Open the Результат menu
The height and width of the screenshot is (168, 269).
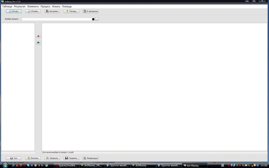pos(20,7)
